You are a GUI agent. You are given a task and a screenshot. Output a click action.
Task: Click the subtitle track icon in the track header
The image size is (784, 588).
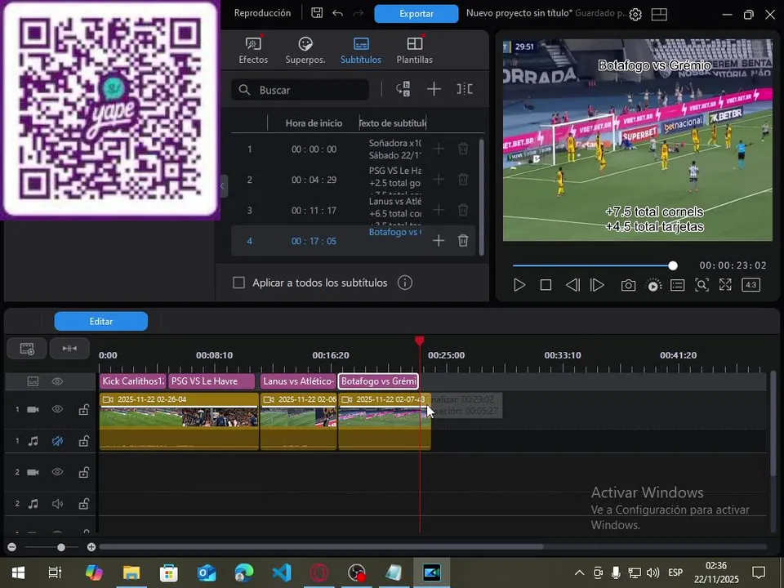[x=33, y=381]
